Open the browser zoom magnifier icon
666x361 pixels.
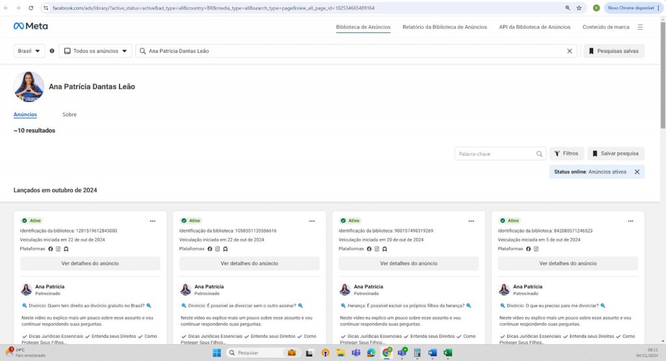(x=567, y=8)
